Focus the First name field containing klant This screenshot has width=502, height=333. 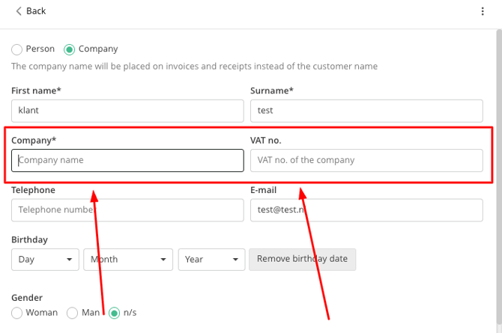[127, 111]
